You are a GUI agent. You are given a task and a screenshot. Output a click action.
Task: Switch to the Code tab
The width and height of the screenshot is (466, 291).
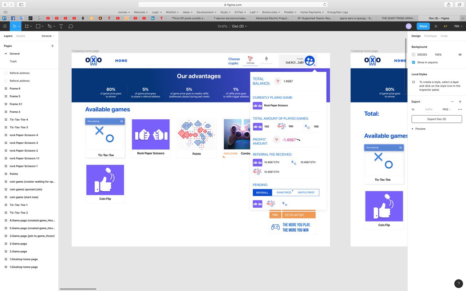tap(444, 36)
